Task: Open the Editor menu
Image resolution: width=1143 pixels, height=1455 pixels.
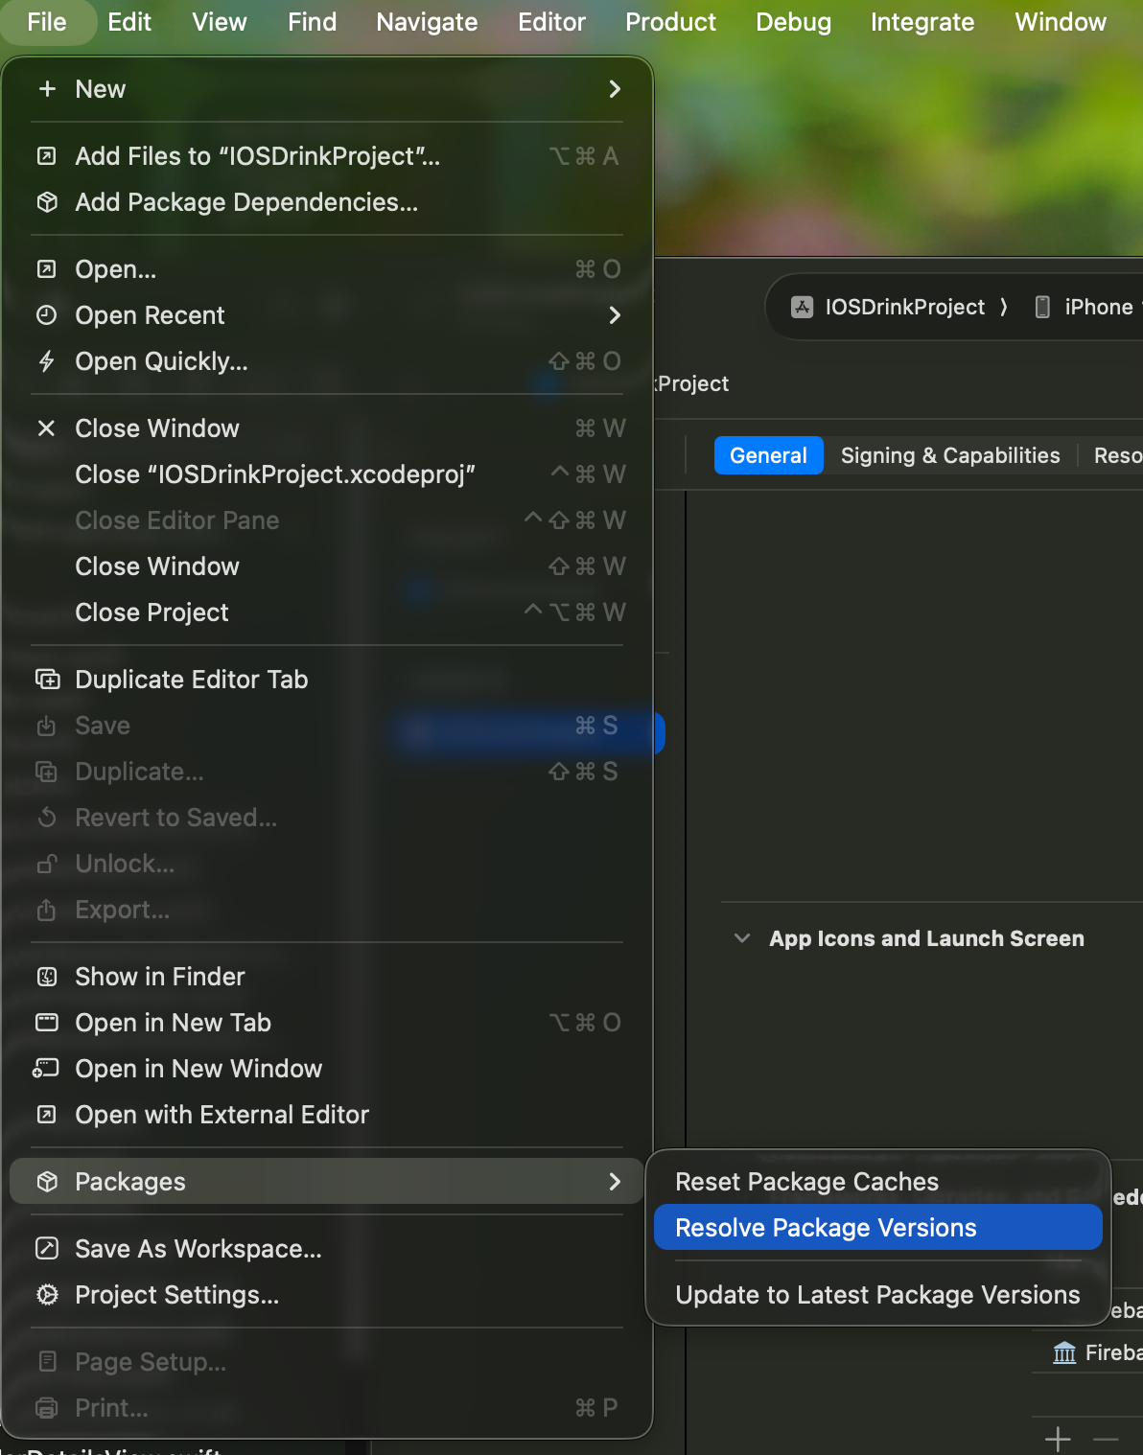Action: coord(551,22)
